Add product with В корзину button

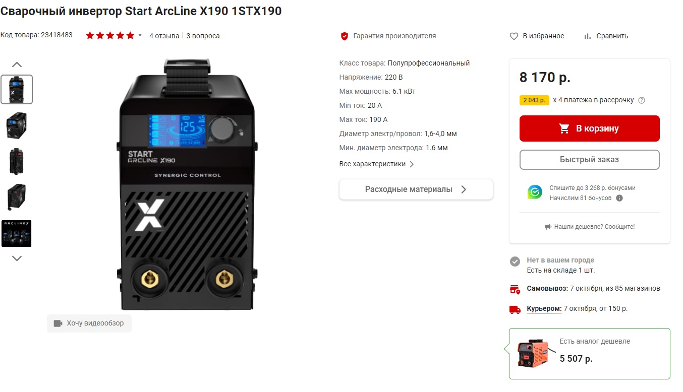(590, 128)
